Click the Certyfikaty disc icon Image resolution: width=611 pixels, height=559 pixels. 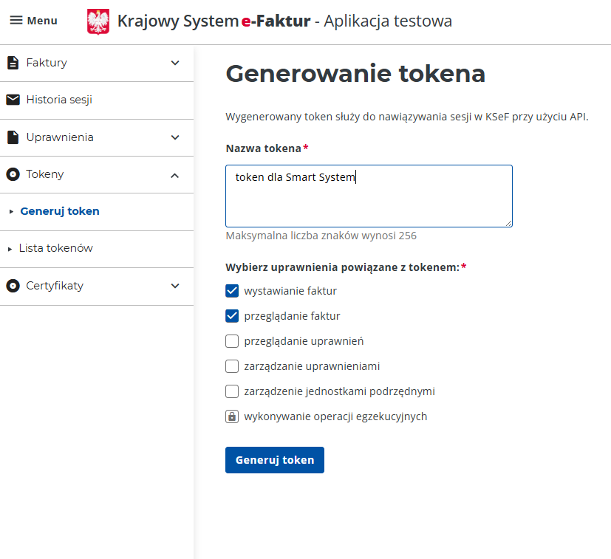pyautogui.click(x=13, y=286)
